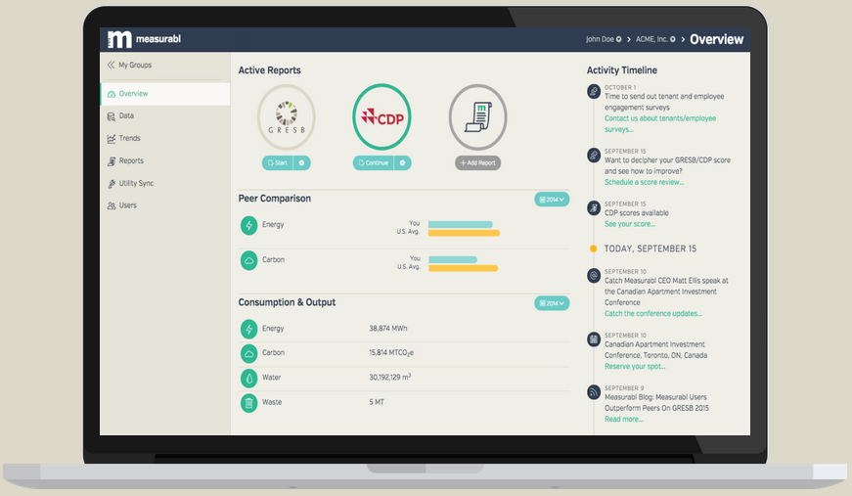Screen dimensions: 852x496
Task: Click the Add Report button
Action: pos(478,163)
